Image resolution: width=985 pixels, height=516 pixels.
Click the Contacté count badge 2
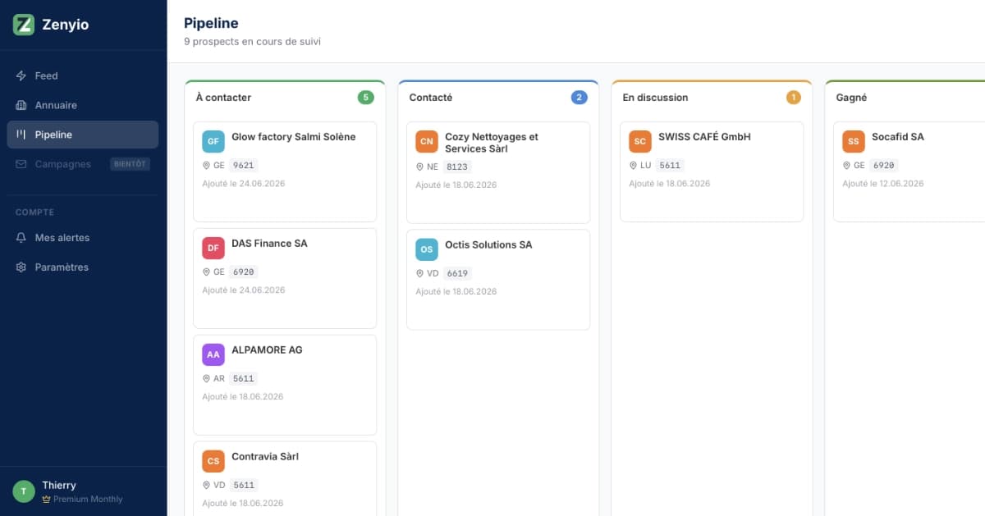point(580,98)
